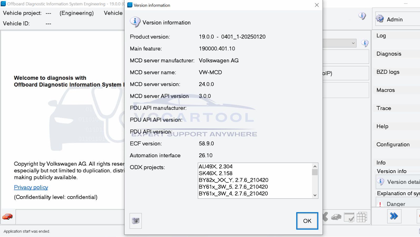This screenshot has height=237, width=420.
Task: Click the product version value 19.0.0 - 0401_1-20250120
Action: click(232, 37)
